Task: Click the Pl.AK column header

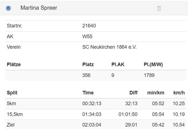Action: point(118,64)
